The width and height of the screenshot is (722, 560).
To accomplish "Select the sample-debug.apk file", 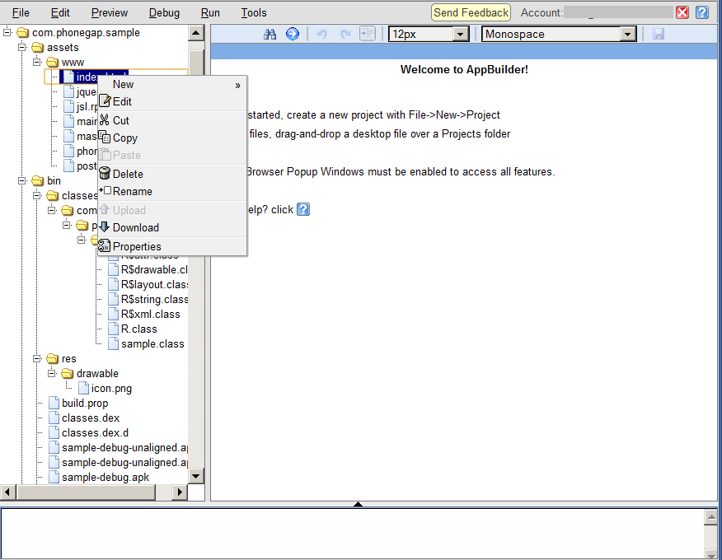I will point(105,477).
